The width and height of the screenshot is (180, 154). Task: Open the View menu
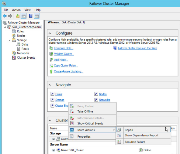[x=27, y=10]
